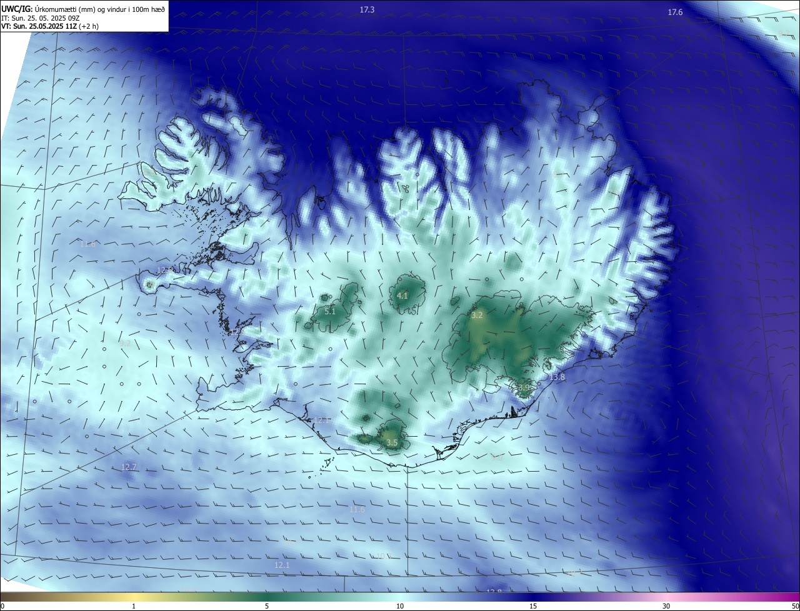Click the 4.1 value on the central glacier

point(402,296)
